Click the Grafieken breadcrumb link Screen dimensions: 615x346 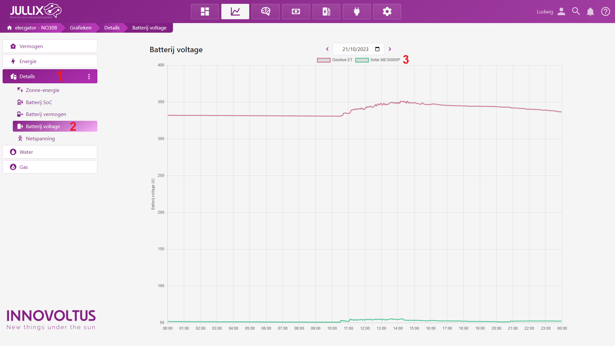(x=80, y=28)
